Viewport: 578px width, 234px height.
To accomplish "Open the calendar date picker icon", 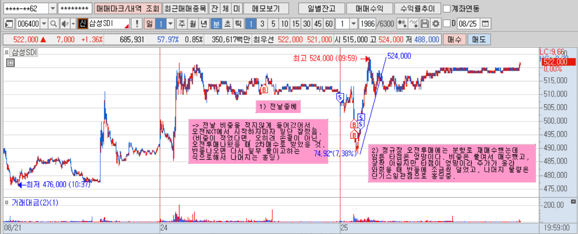I will [485, 24].
